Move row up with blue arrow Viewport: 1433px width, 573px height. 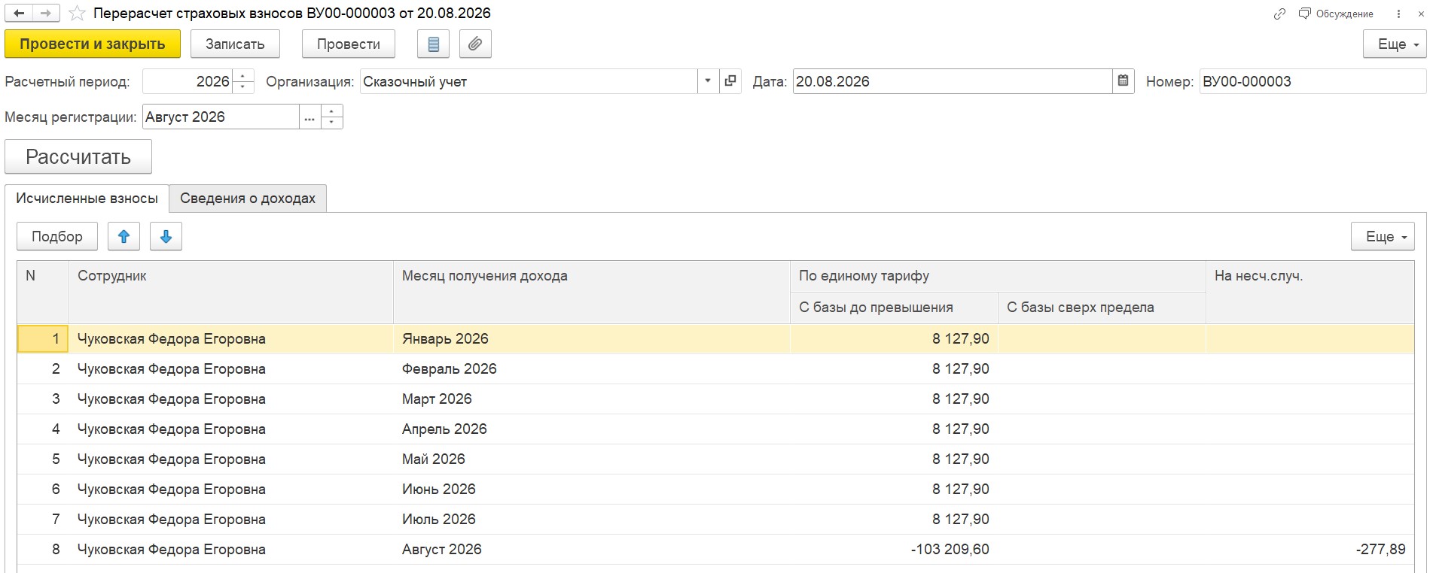[124, 236]
